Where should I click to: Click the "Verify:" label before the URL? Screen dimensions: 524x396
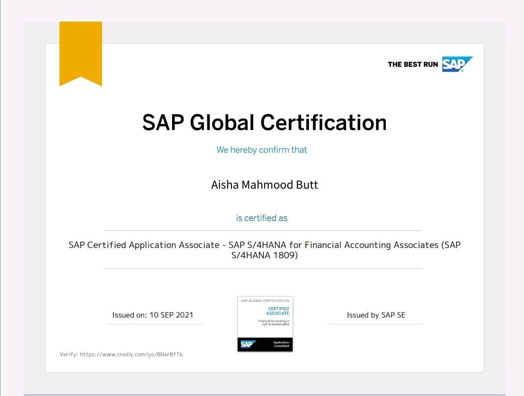coord(68,354)
